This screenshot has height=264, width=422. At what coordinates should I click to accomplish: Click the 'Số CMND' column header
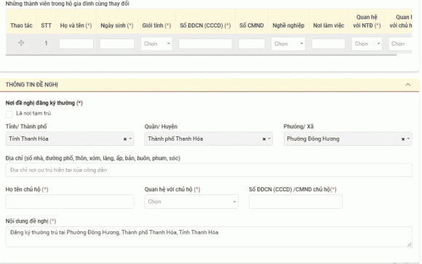point(252,25)
